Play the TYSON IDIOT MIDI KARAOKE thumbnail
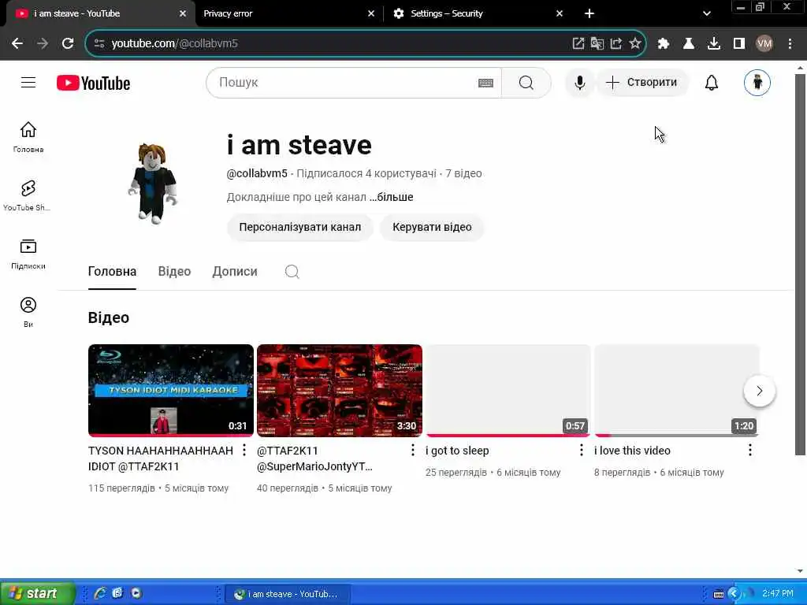 (x=171, y=391)
